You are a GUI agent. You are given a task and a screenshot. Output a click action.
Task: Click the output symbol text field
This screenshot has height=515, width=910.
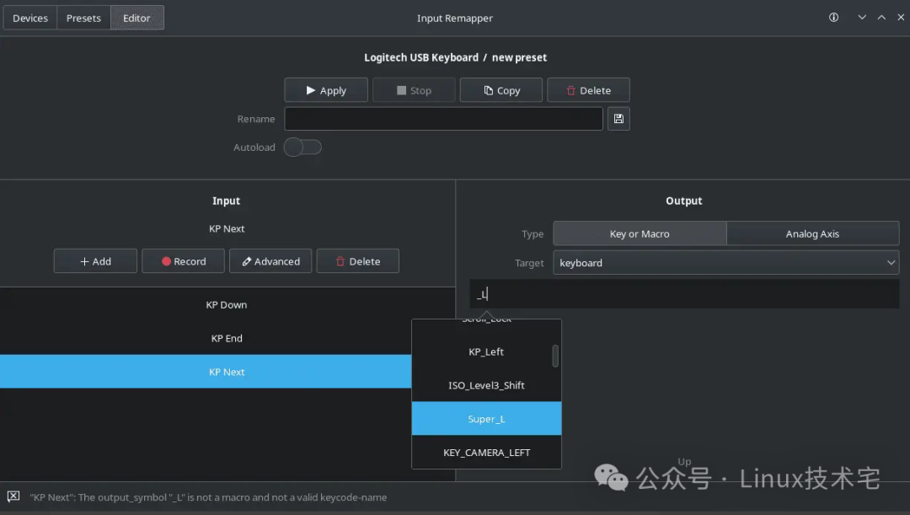(x=684, y=294)
